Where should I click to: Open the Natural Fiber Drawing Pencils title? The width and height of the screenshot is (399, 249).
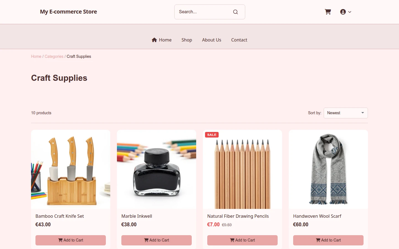click(x=238, y=216)
